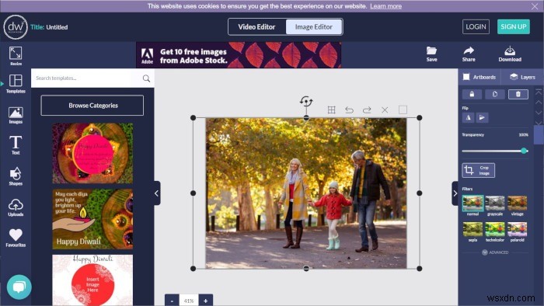This screenshot has height=306, width=544.
Task: Click the SIGN UP button
Action: pyautogui.click(x=514, y=26)
